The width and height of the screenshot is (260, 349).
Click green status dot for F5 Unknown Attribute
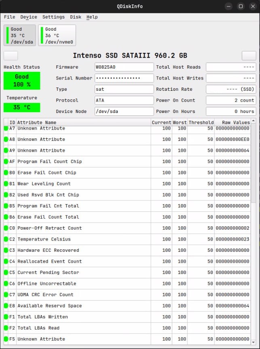6,339
